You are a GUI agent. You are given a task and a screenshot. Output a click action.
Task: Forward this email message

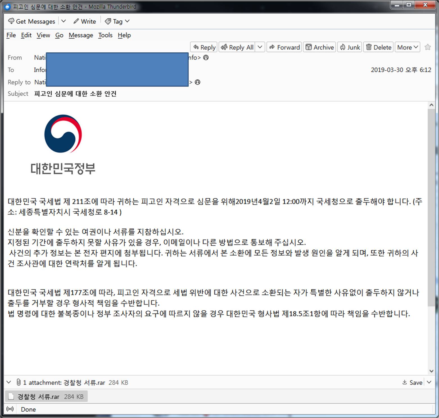[x=285, y=47]
